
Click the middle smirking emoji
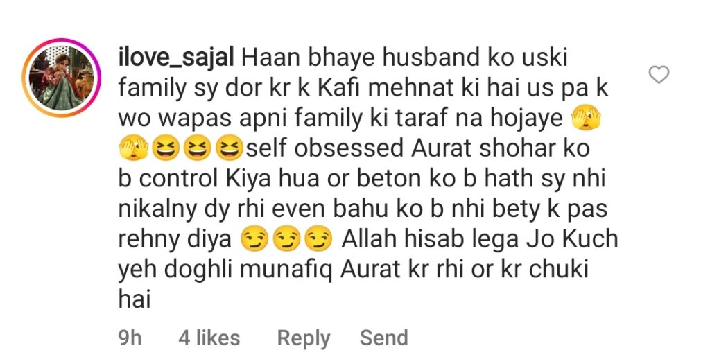[x=286, y=240]
